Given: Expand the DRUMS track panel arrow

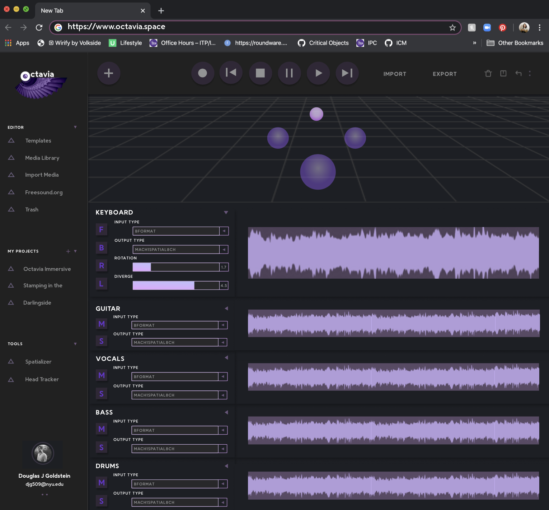Looking at the screenshot, I should [x=226, y=466].
